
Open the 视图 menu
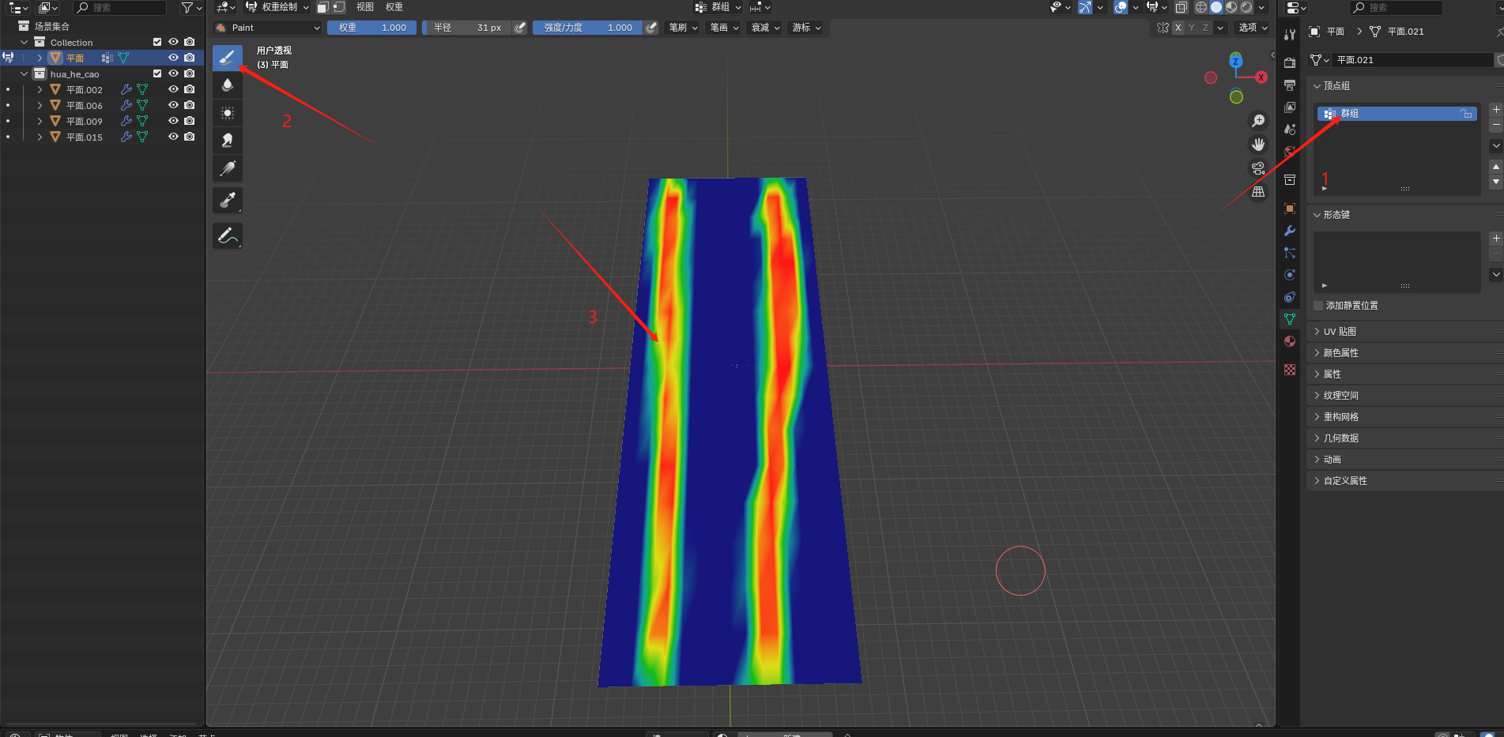point(365,7)
